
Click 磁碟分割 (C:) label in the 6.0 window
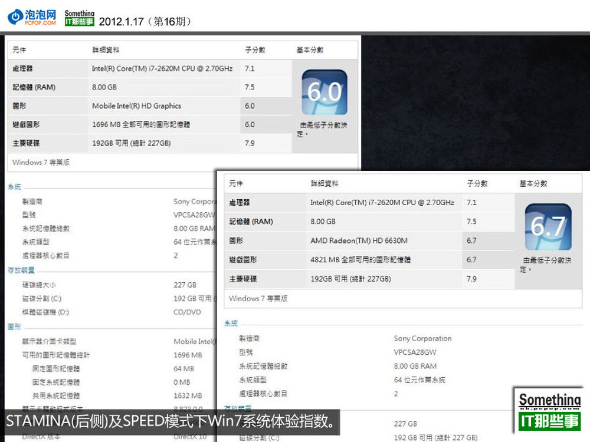tap(41, 298)
